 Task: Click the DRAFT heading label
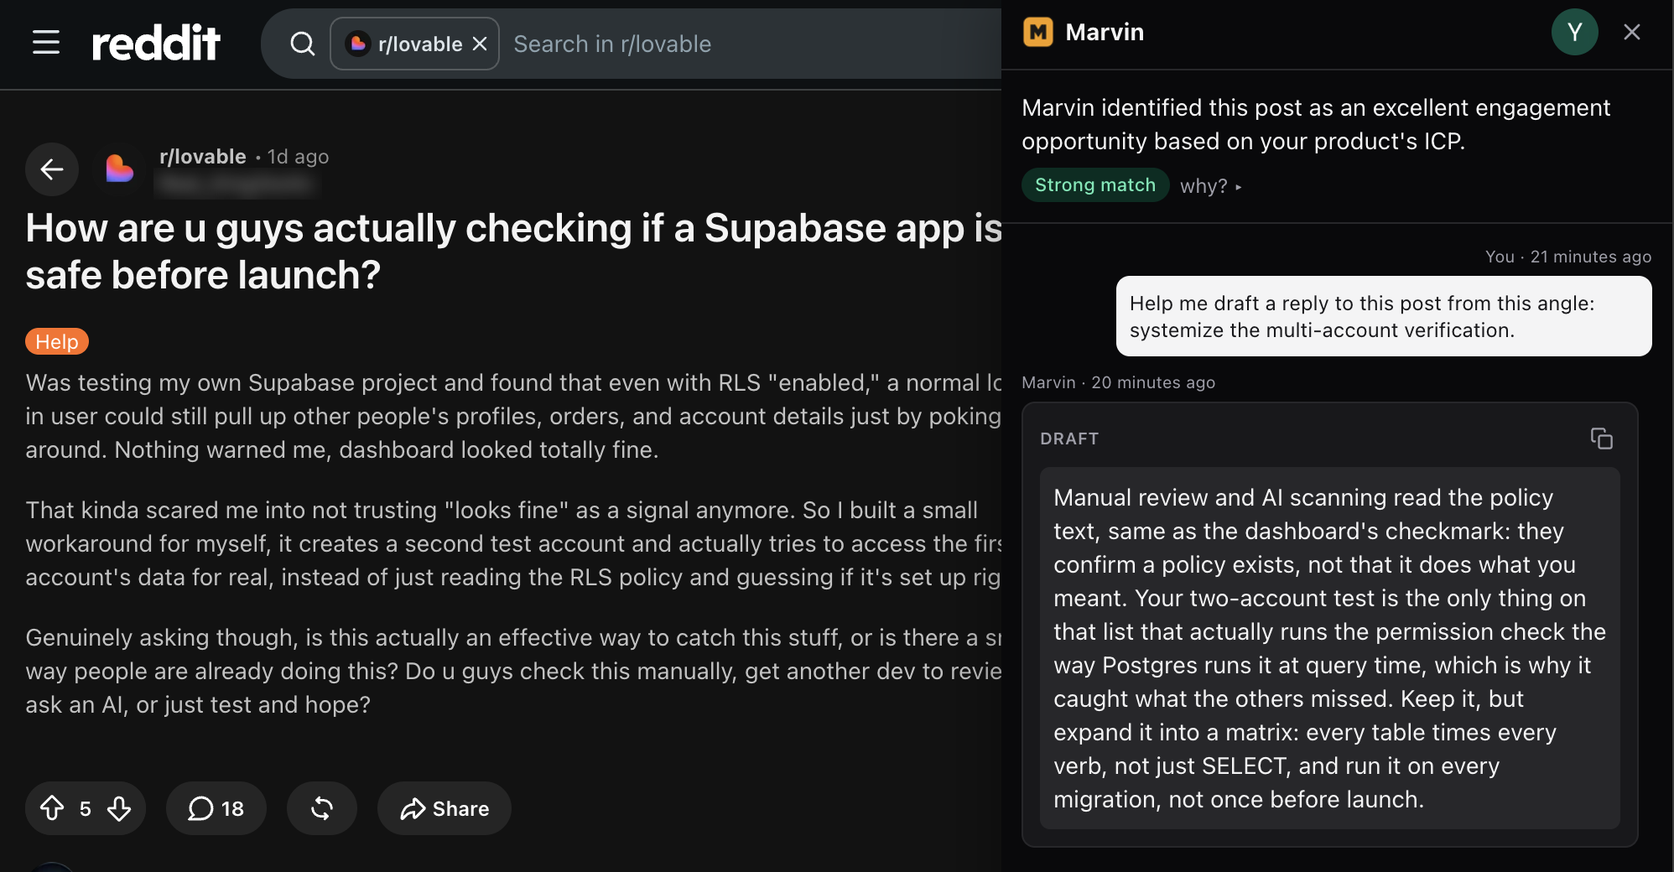1069,439
